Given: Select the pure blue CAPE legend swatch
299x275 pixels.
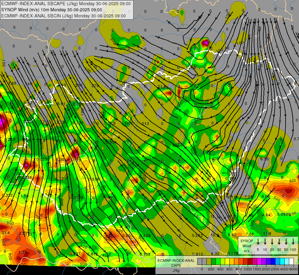Looking at the screenshot, I should tap(273, 261).
